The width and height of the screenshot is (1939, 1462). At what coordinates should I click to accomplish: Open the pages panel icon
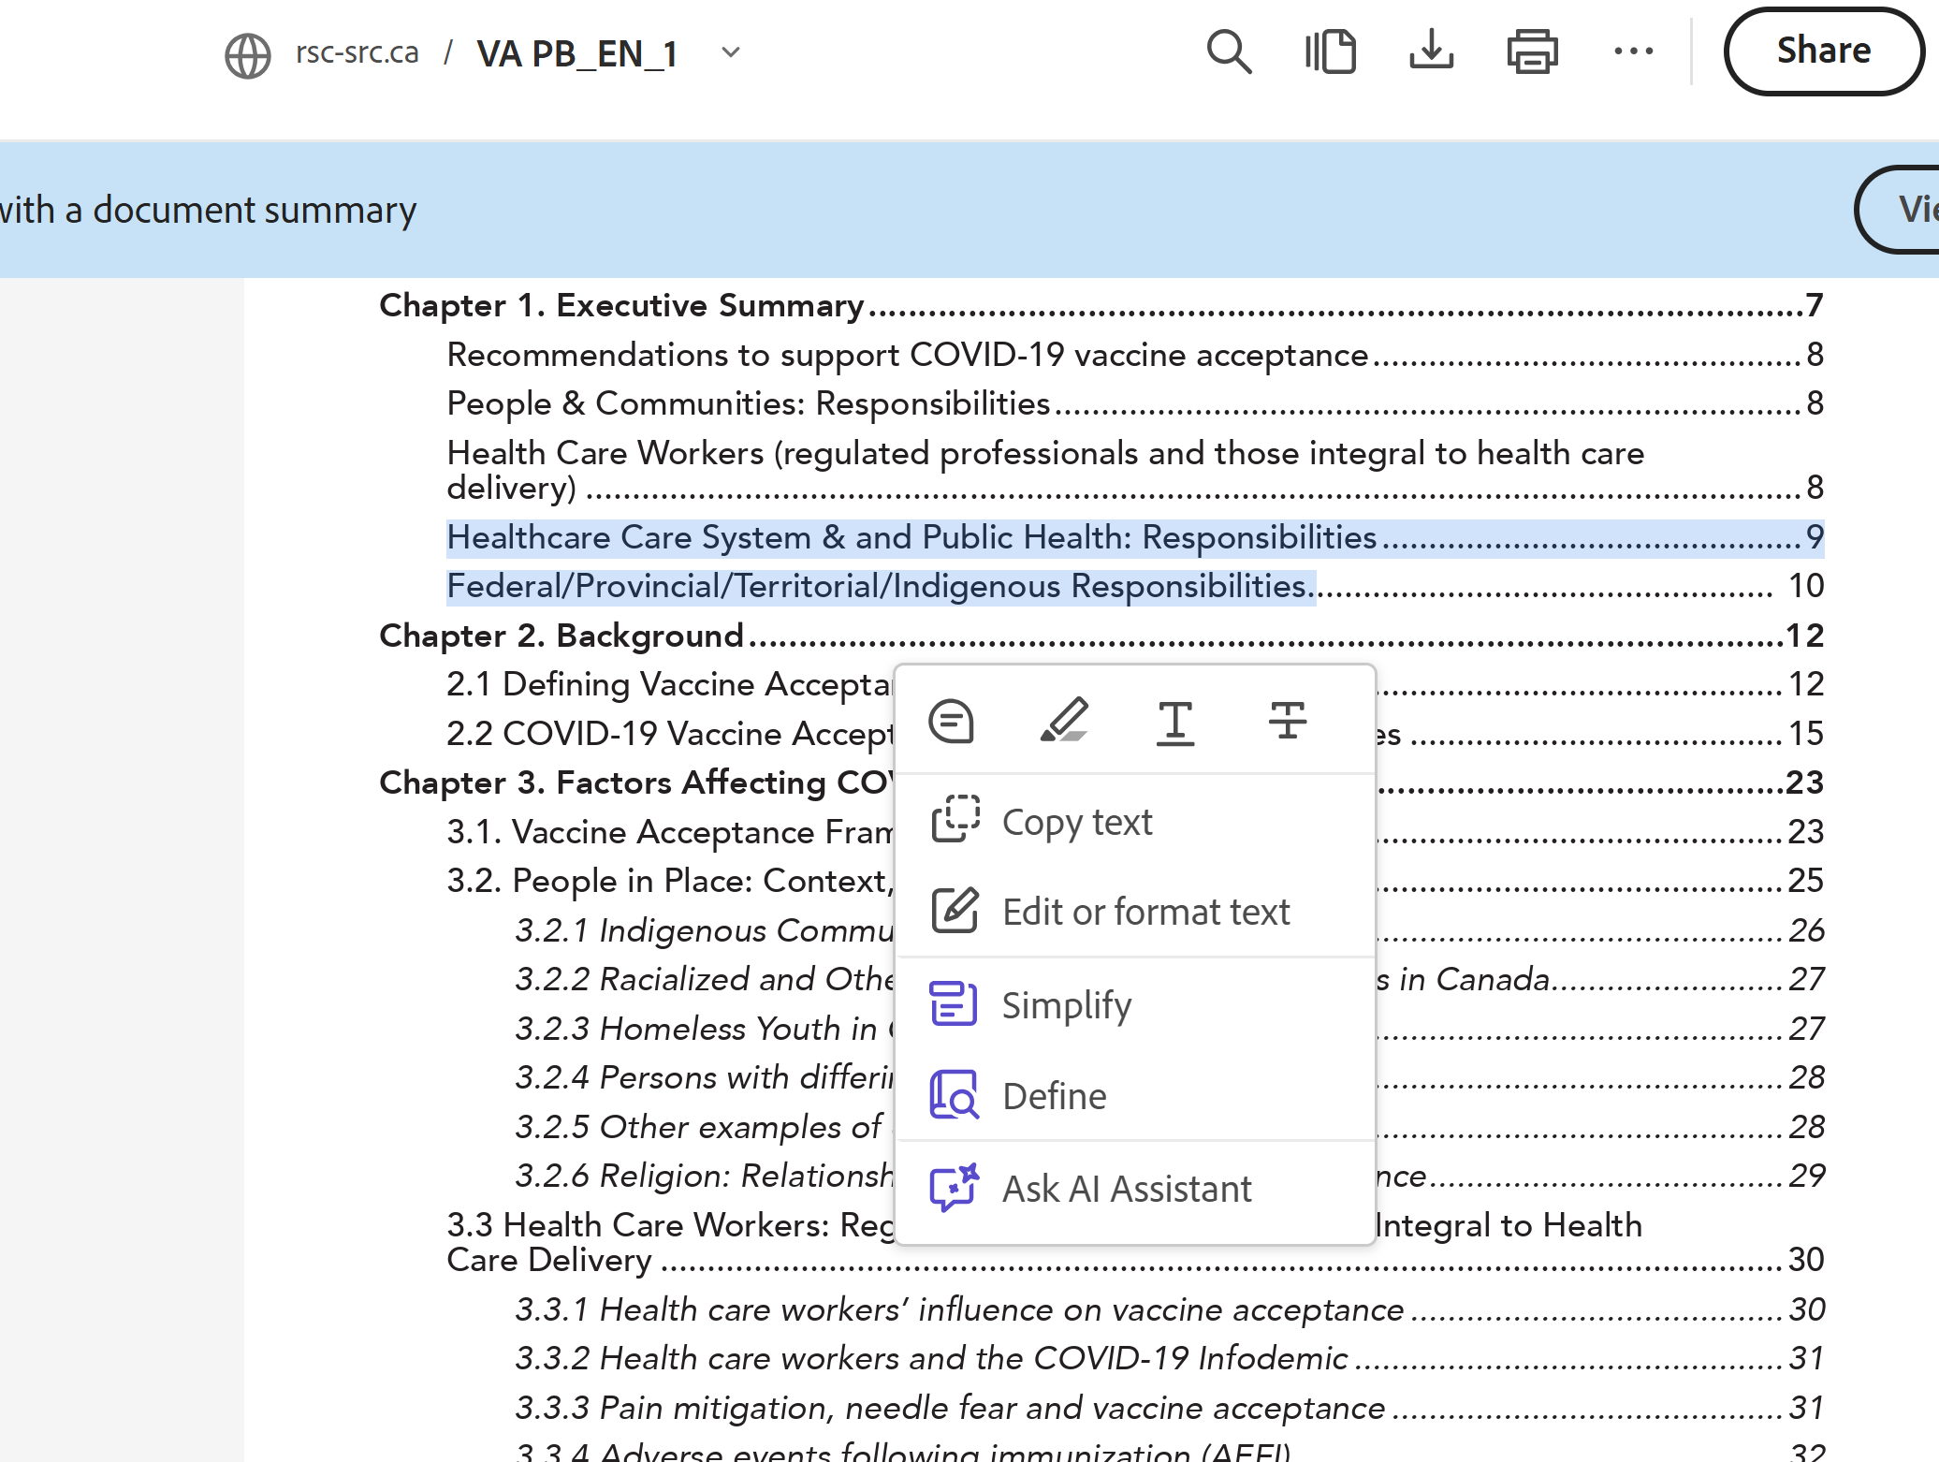tap(1330, 51)
